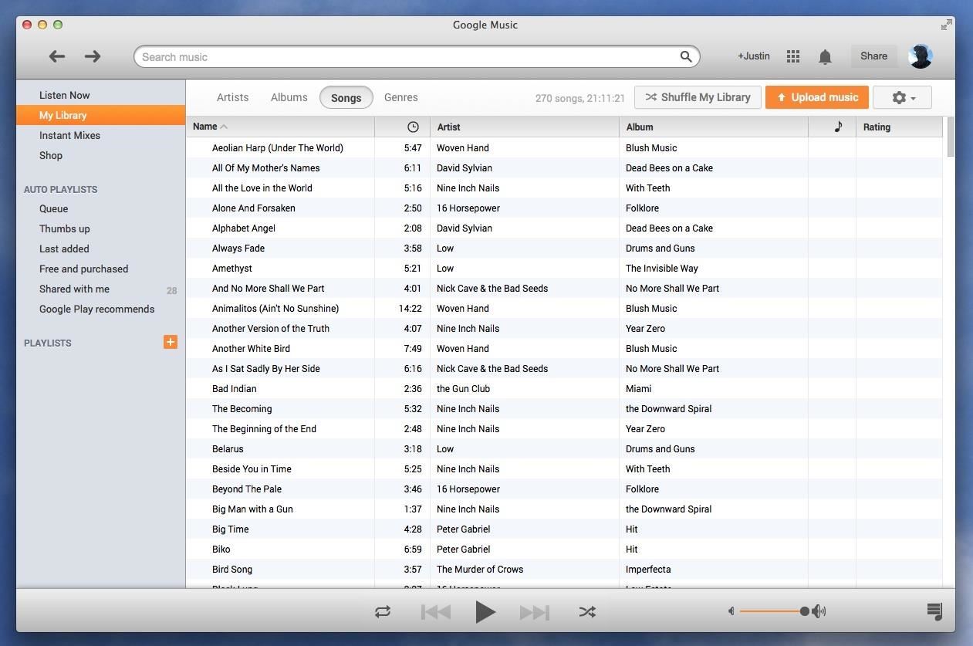Select song Another Version of the Truth
This screenshot has width=973, height=646.
271,328
